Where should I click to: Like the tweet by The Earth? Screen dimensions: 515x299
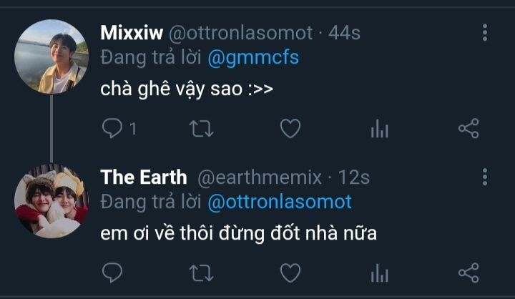290,273
